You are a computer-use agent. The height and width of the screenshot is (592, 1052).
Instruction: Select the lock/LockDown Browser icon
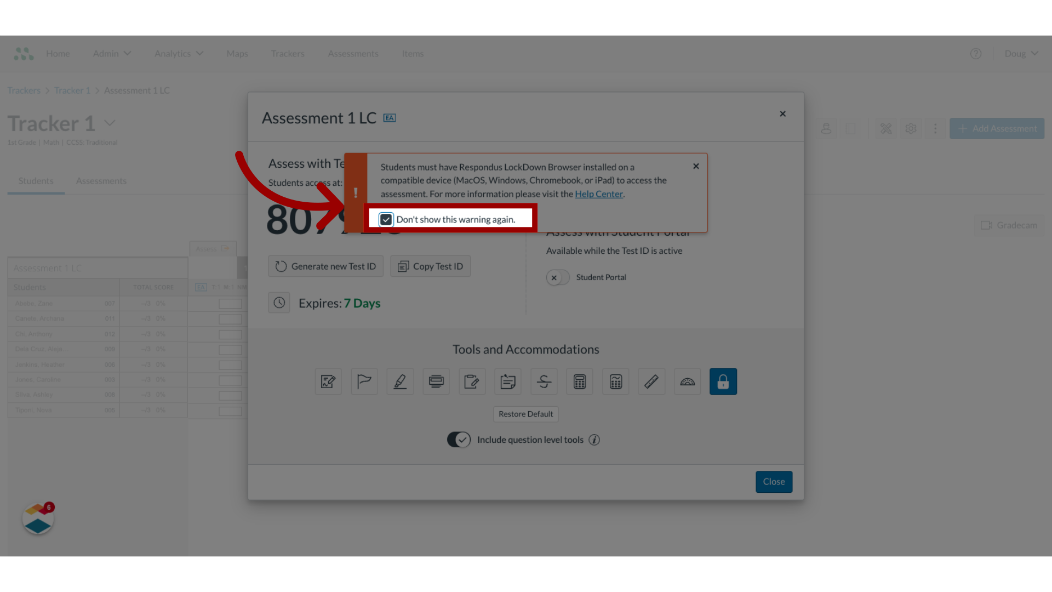723,381
